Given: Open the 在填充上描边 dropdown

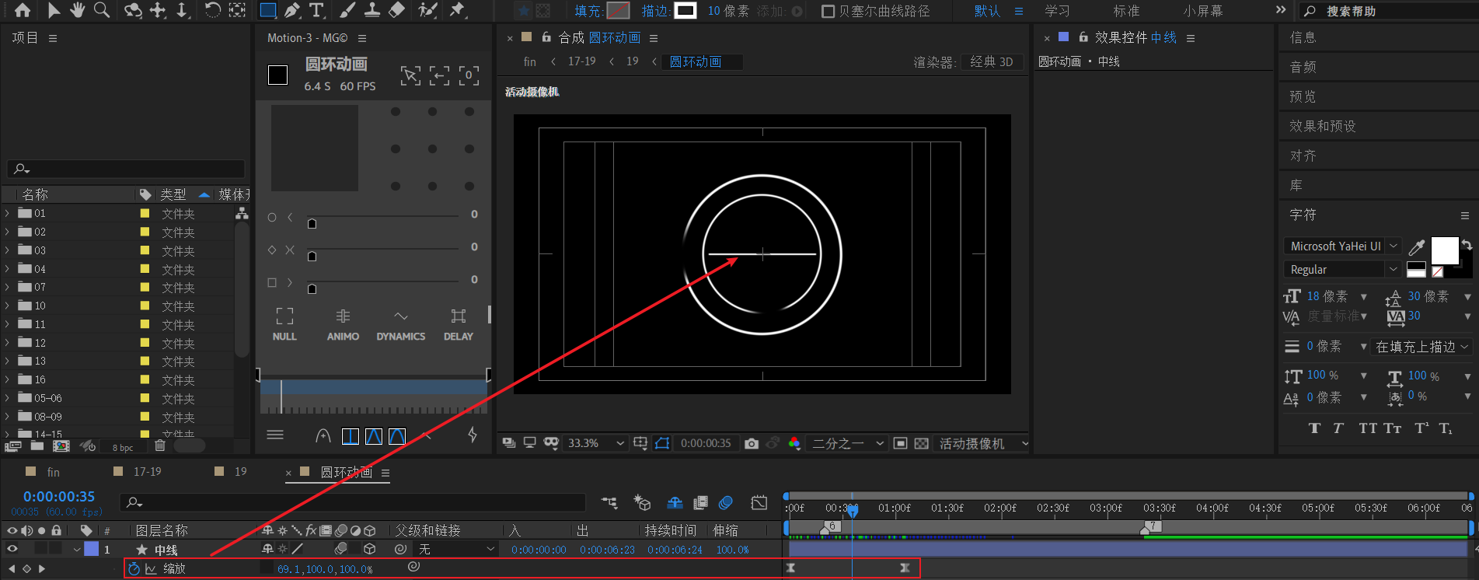Looking at the screenshot, I should [x=1422, y=347].
